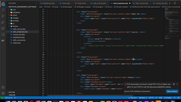Open the Search view in activity bar

(x=3, y=10)
